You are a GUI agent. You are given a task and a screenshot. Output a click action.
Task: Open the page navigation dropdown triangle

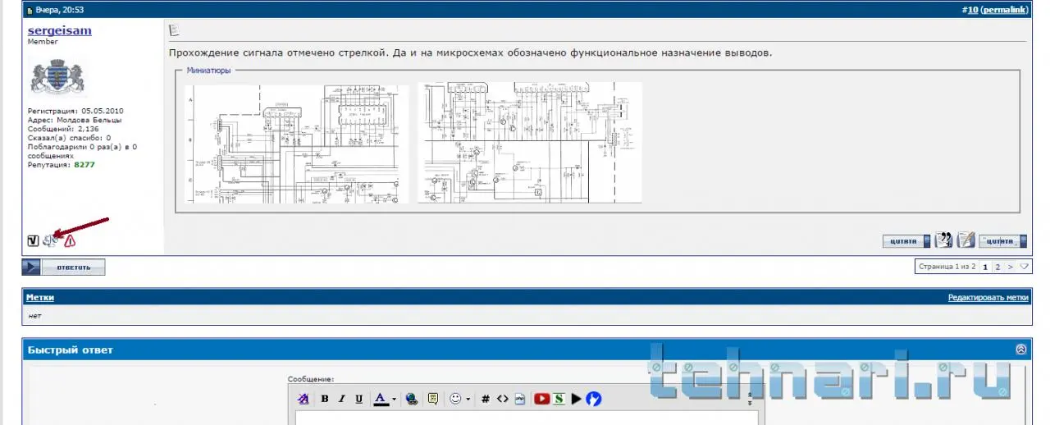click(1023, 267)
